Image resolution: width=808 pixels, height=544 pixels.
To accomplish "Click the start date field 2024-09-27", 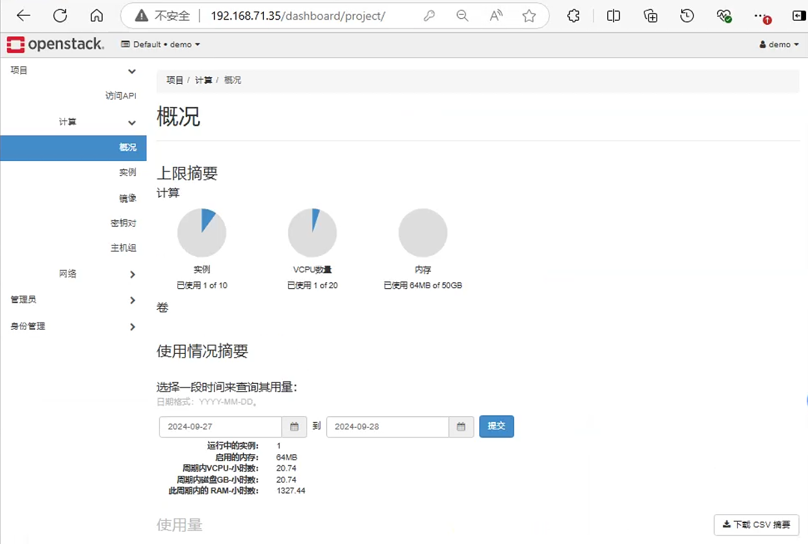I will pos(220,427).
